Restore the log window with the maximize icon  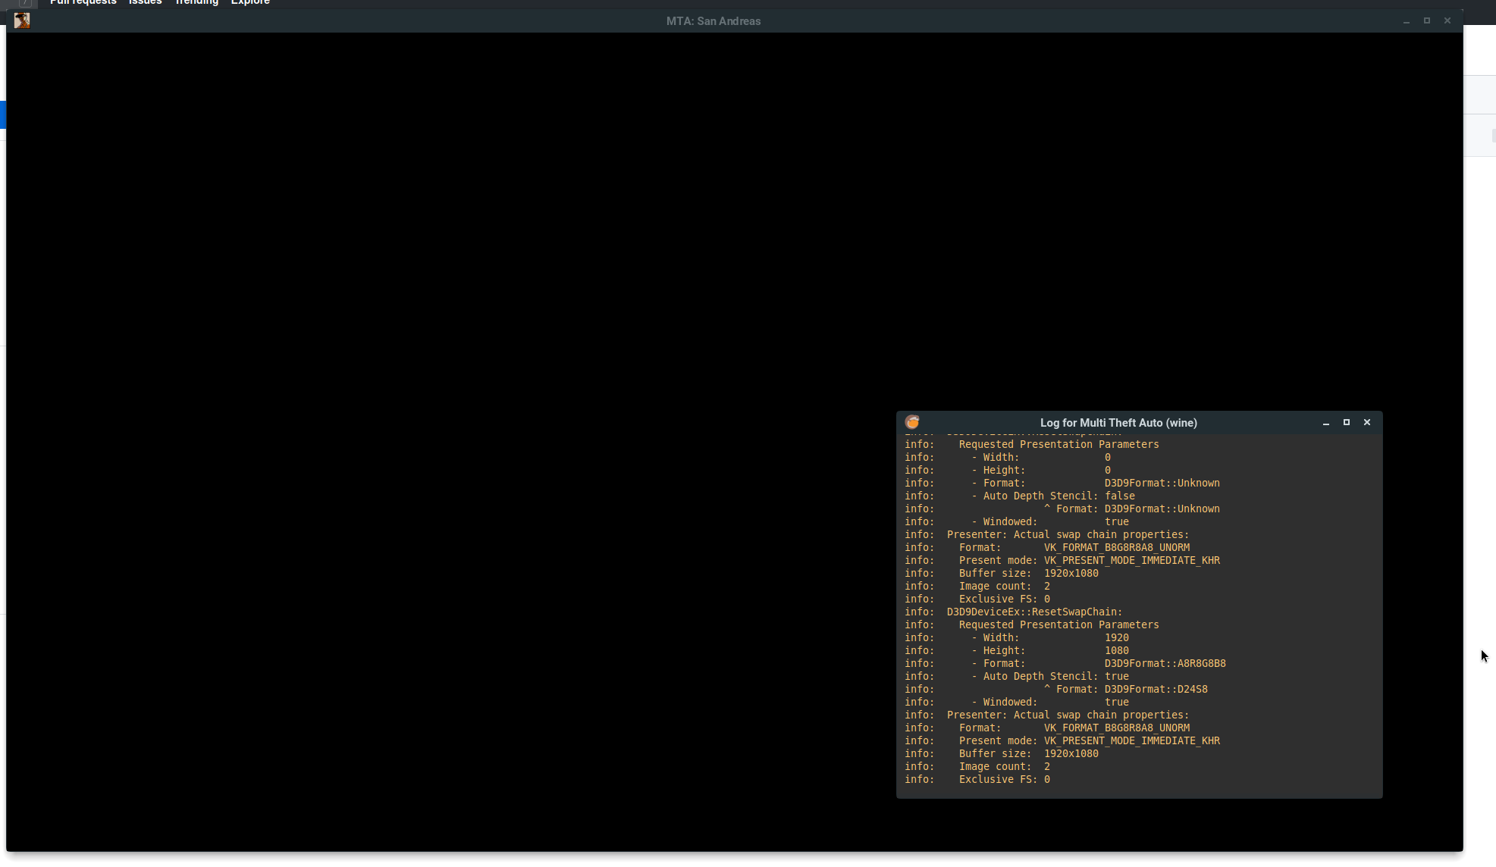1347,422
